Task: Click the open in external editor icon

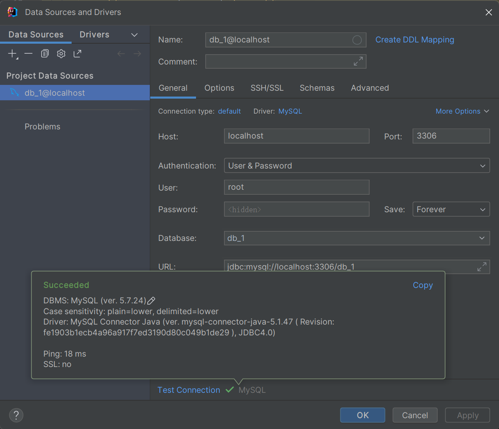Action: click(77, 53)
